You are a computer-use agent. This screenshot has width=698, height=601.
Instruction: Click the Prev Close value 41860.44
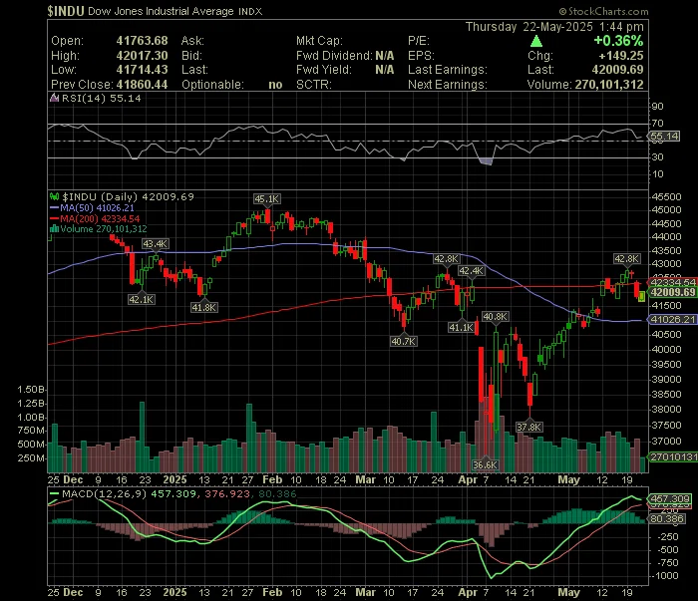[x=142, y=85]
